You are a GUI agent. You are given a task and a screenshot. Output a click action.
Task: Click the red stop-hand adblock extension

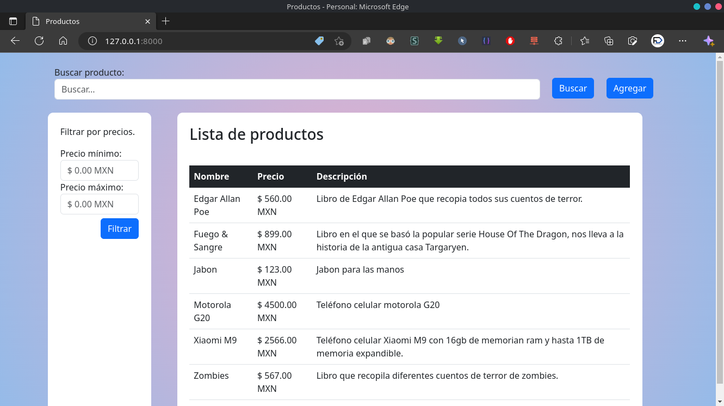(510, 41)
